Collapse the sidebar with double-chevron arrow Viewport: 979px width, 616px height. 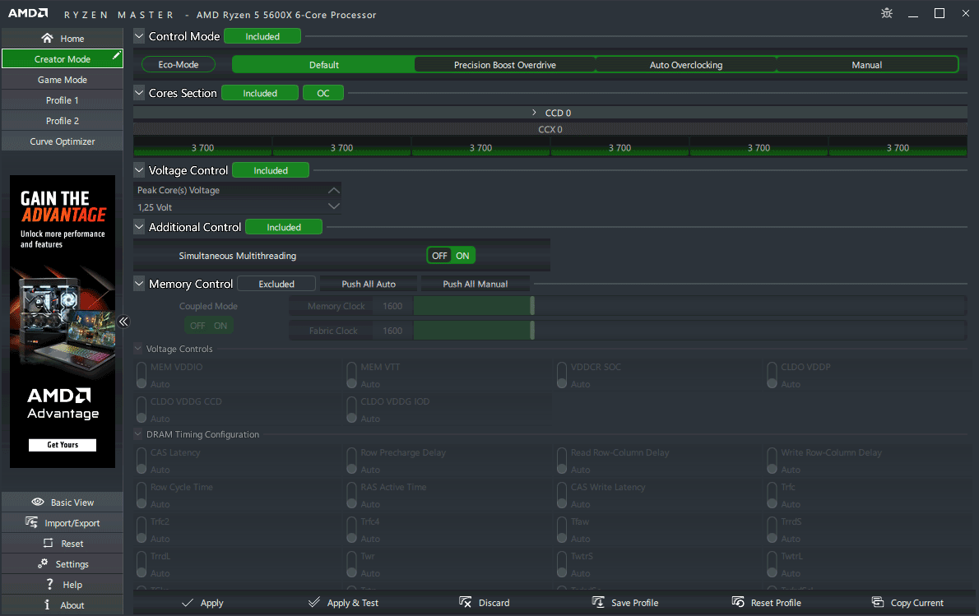123,322
